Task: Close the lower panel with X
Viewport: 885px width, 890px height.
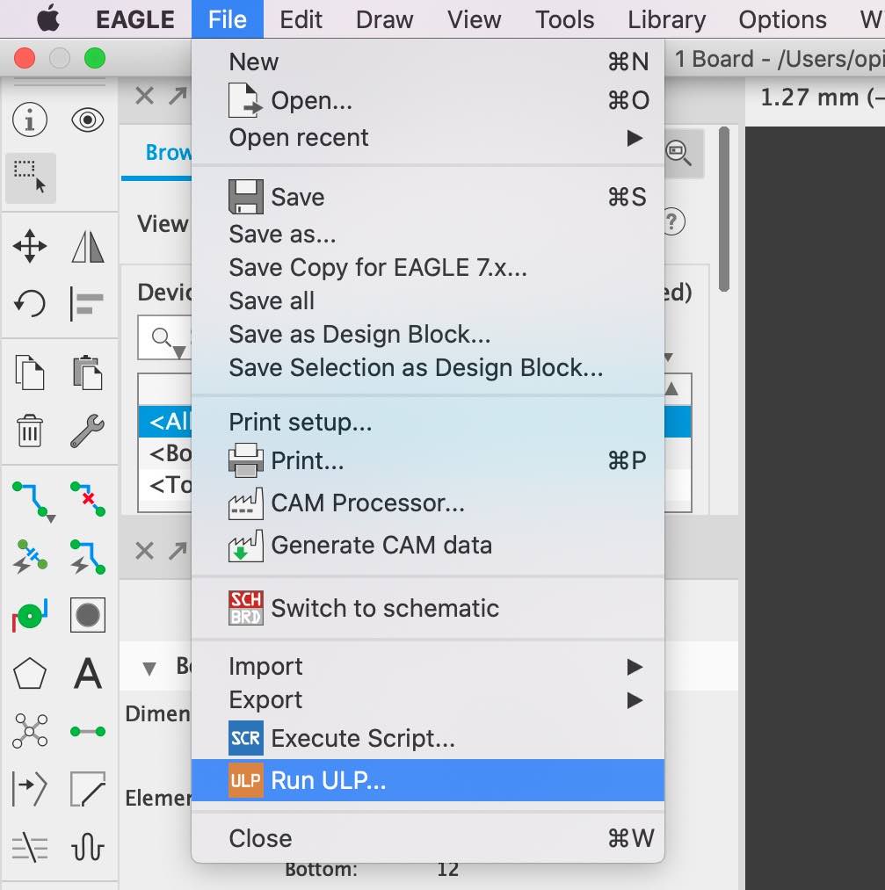Action: pyautogui.click(x=145, y=551)
